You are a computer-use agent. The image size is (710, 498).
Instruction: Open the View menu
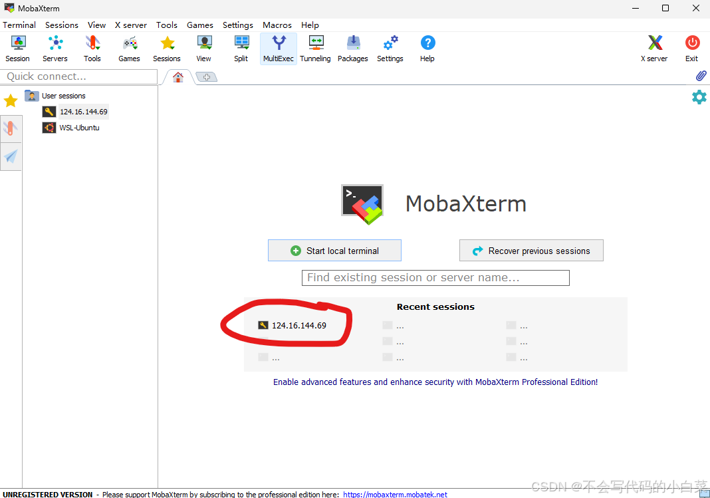click(96, 25)
